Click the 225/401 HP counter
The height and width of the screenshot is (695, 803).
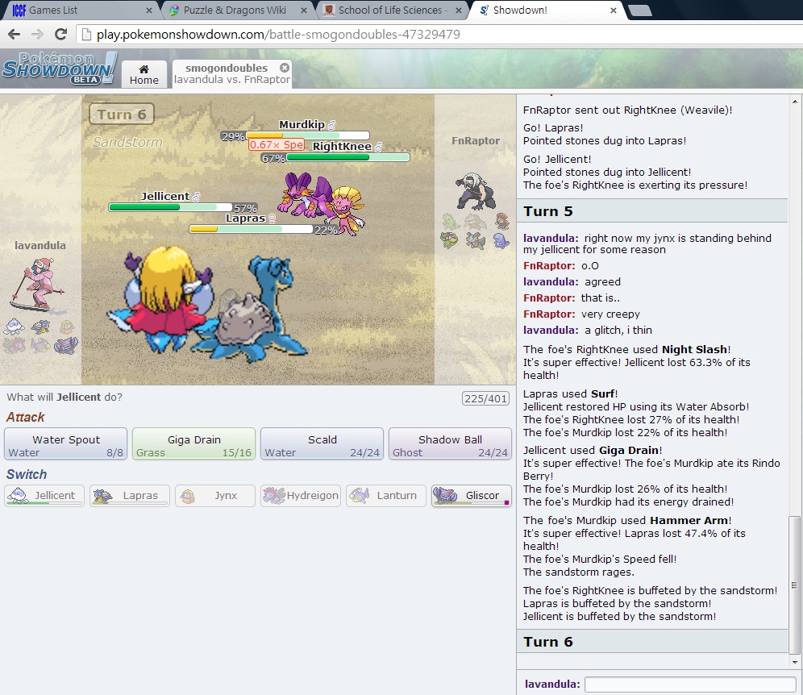click(x=485, y=398)
